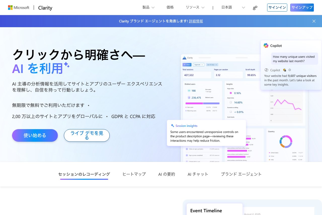
Task: Click the people chat icon beside language selector
Action: click(x=255, y=8)
